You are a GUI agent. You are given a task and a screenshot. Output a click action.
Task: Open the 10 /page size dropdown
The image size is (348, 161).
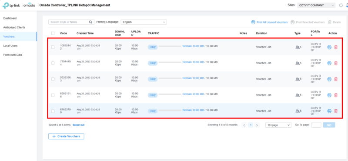(x=278, y=125)
